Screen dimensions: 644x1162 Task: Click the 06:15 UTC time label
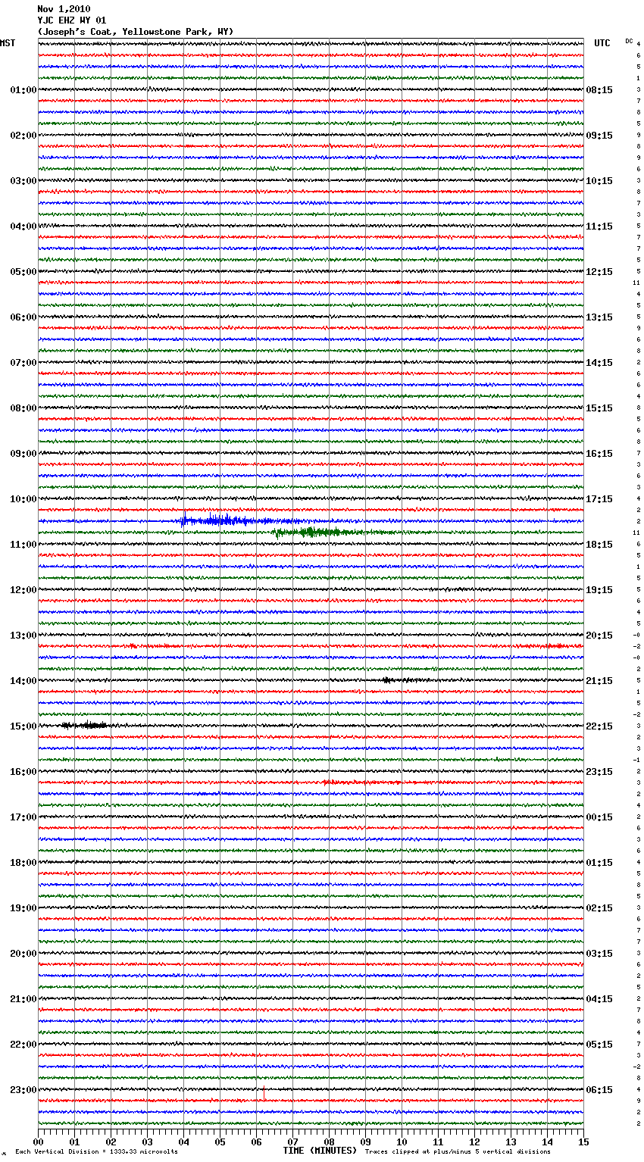click(599, 1090)
